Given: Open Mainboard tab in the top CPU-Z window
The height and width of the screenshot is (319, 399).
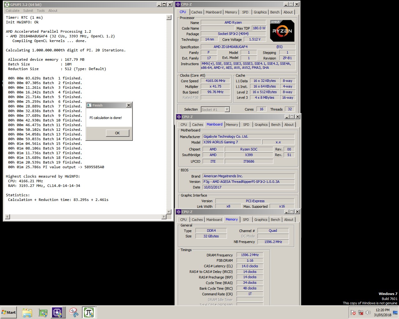Looking at the screenshot, I should (214, 12).
